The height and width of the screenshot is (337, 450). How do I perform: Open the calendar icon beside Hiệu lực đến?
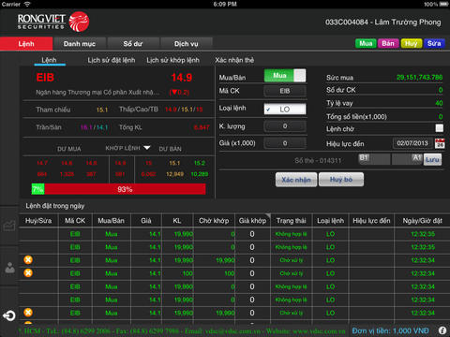click(x=440, y=143)
